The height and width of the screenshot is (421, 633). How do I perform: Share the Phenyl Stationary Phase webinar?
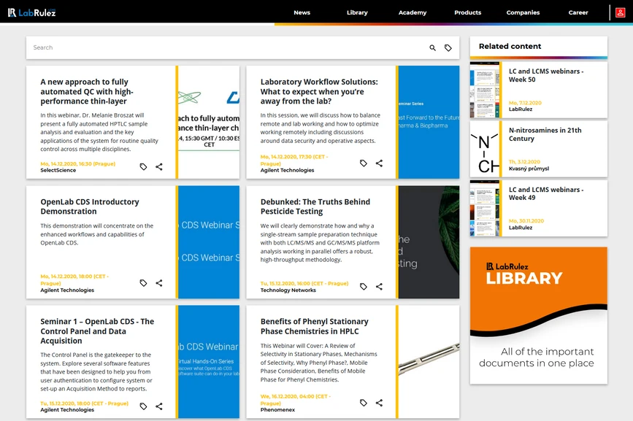[379, 403]
